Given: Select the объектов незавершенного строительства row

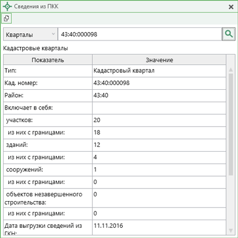Looking at the screenshot, I should coord(115,198).
